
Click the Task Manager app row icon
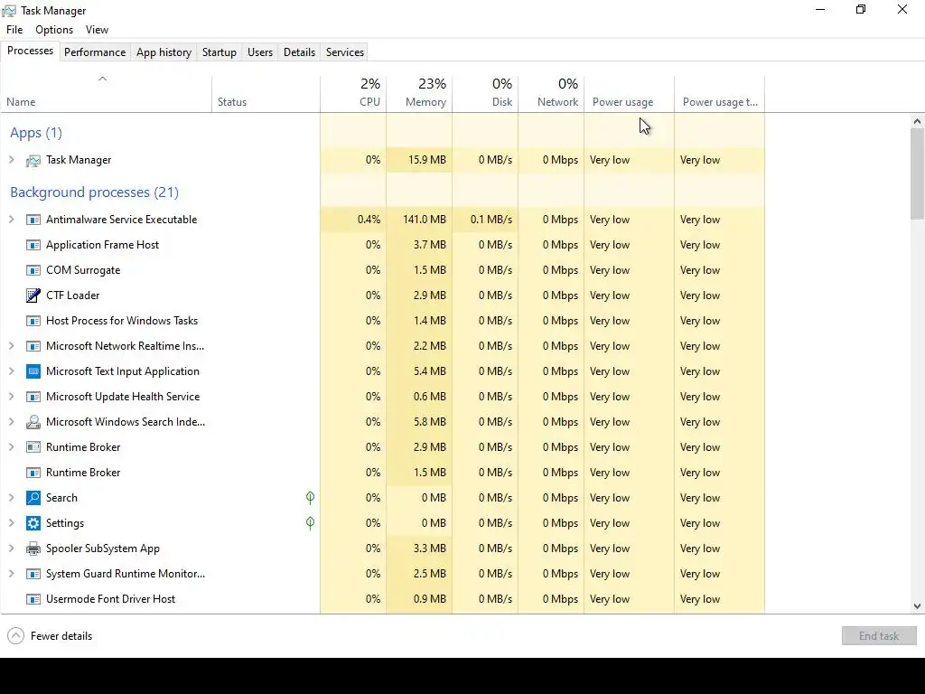click(33, 161)
